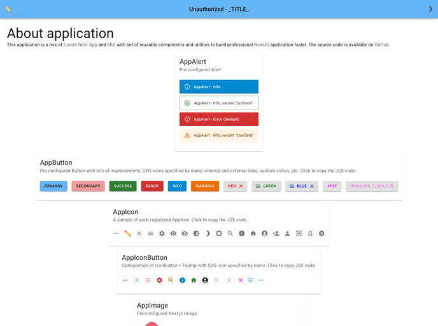Click the AppAlert variant "standard" warning alert

219,135
